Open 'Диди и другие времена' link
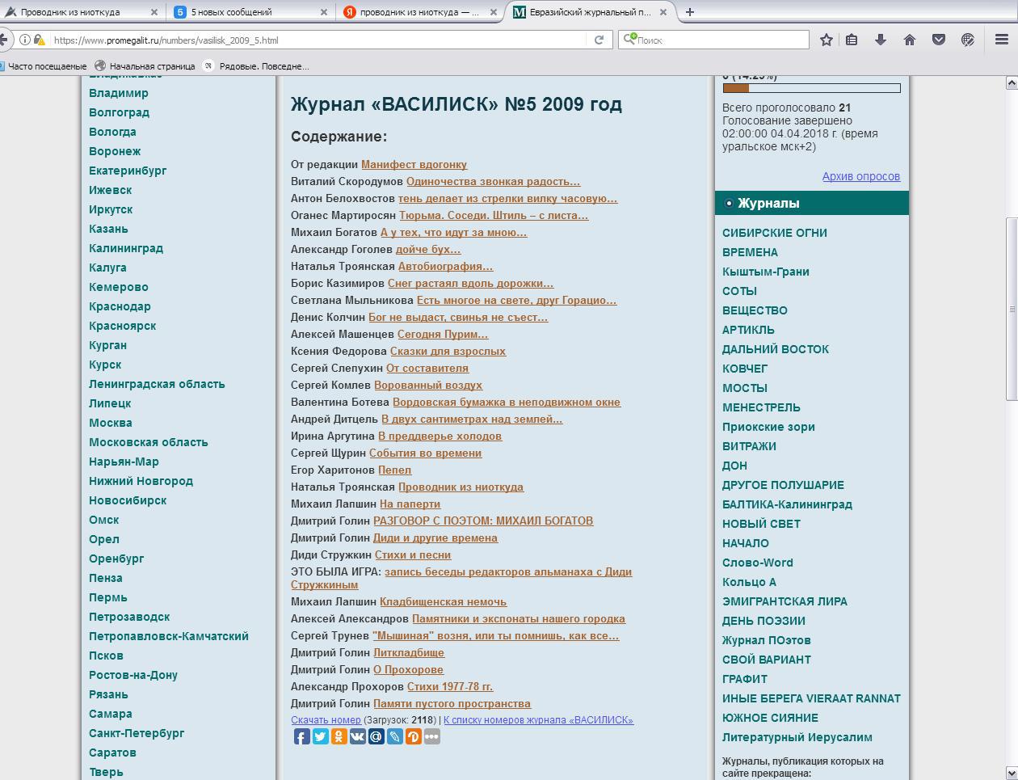This screenshot has width=1018, height=780. point(435,538)
